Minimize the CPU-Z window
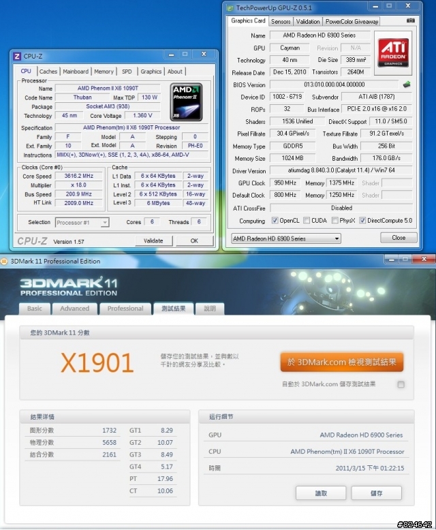The width and height of the screenshot is (436, 530). 172,54
